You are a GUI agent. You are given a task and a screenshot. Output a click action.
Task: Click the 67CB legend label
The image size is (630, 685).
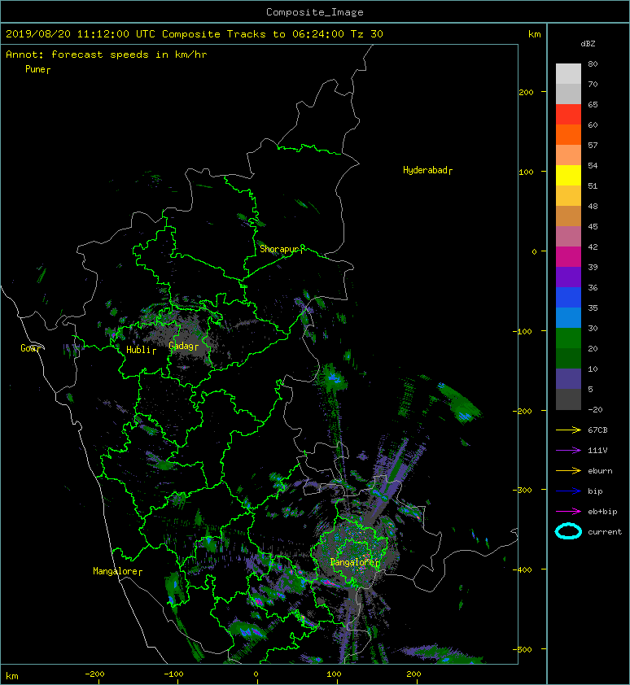click(x=597, y=430)
